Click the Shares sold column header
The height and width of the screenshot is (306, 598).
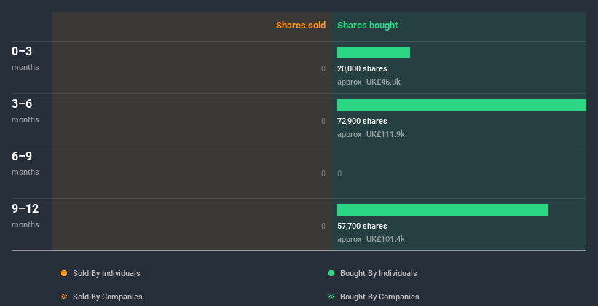301,25
